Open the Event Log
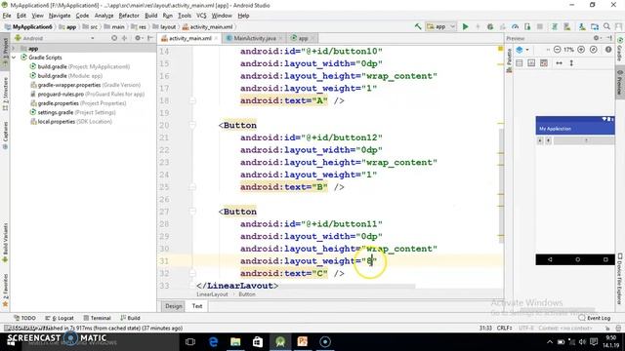This screenshot has width=625, height=351. pyautogui.click(x=595, y=318)
